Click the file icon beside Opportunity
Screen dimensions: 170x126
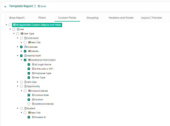tap(25, 86)
